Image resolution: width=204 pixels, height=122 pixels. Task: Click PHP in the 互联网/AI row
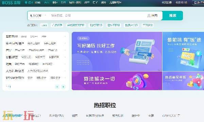[x=44, y=37]
